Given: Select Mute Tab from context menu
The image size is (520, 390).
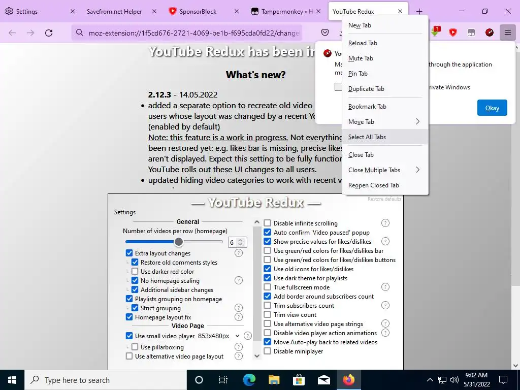Looking at the screenshot, I should click(385, 58).
